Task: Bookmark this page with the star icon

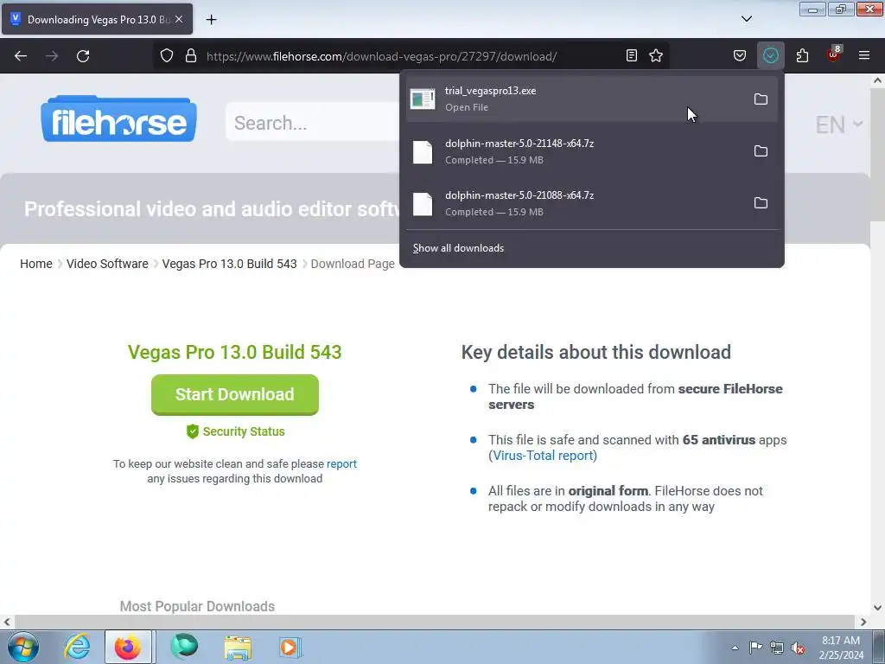Action: coord(656,55)
